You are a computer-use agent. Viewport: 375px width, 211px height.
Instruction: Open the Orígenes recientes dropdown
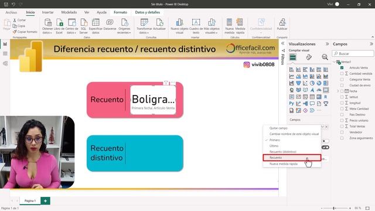click(x=124, y=26)
